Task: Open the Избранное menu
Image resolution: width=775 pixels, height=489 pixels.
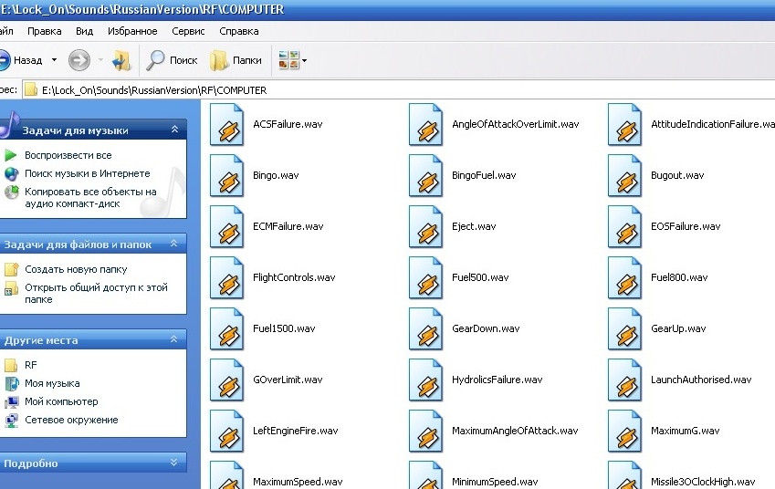Action: pyautogui.click(x=132, y=31)
